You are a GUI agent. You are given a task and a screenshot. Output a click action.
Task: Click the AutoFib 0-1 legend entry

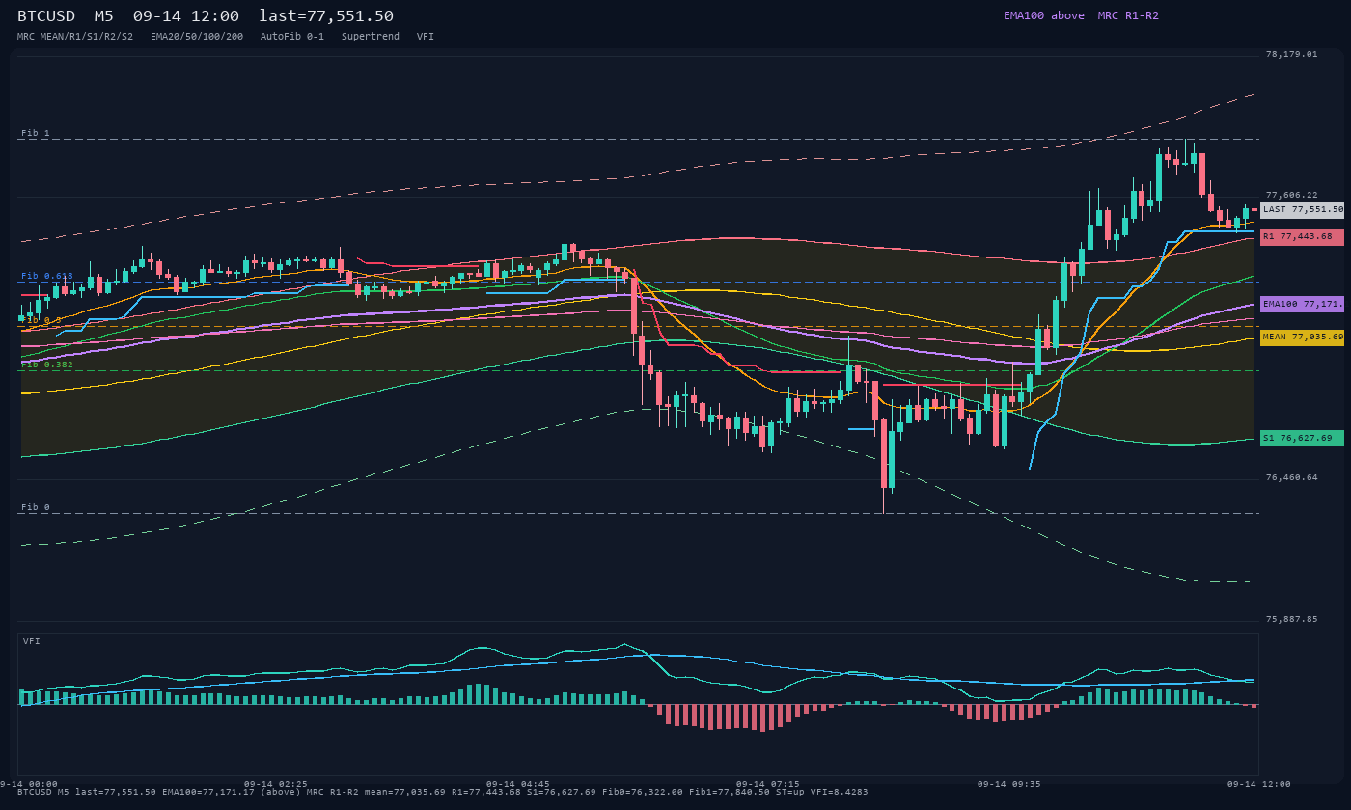292,36
